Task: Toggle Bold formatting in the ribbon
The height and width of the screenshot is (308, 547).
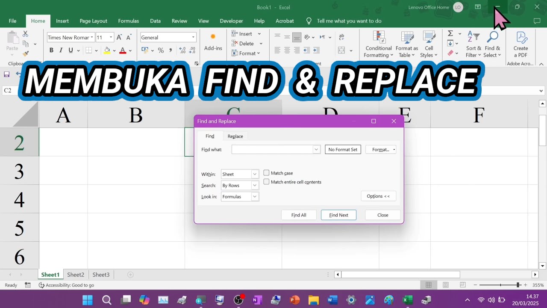Action: click(x=51, y=50)
